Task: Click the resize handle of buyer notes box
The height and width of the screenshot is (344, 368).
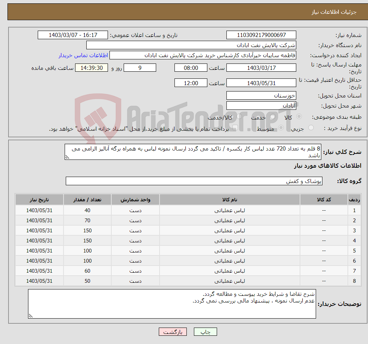Action: coord(31,316)
